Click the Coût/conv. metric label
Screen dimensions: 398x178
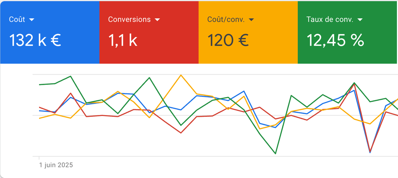[226, 20]
